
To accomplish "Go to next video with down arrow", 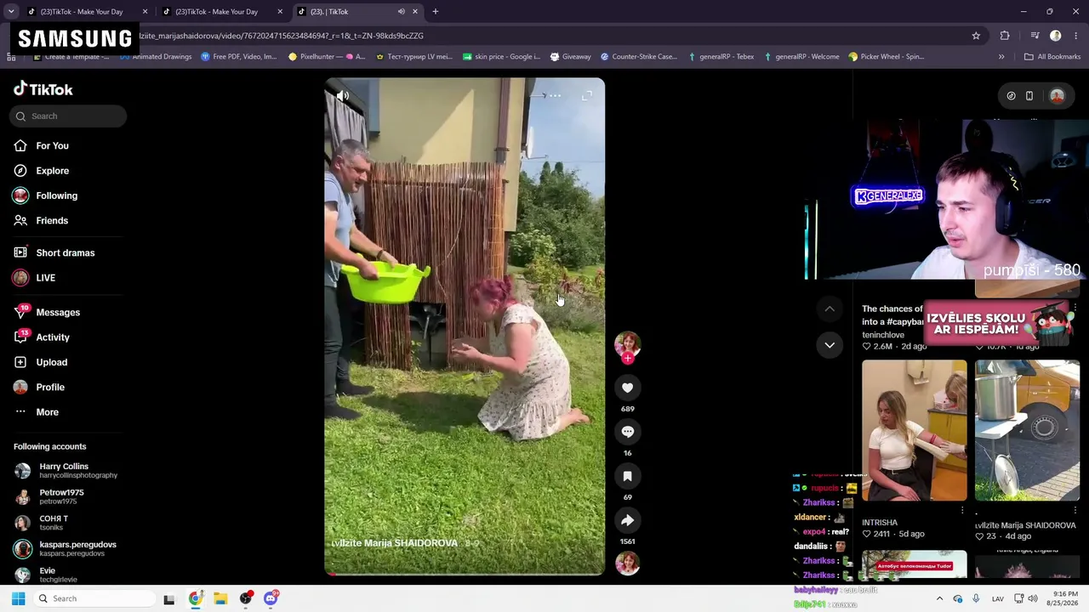I will (830, 345).
